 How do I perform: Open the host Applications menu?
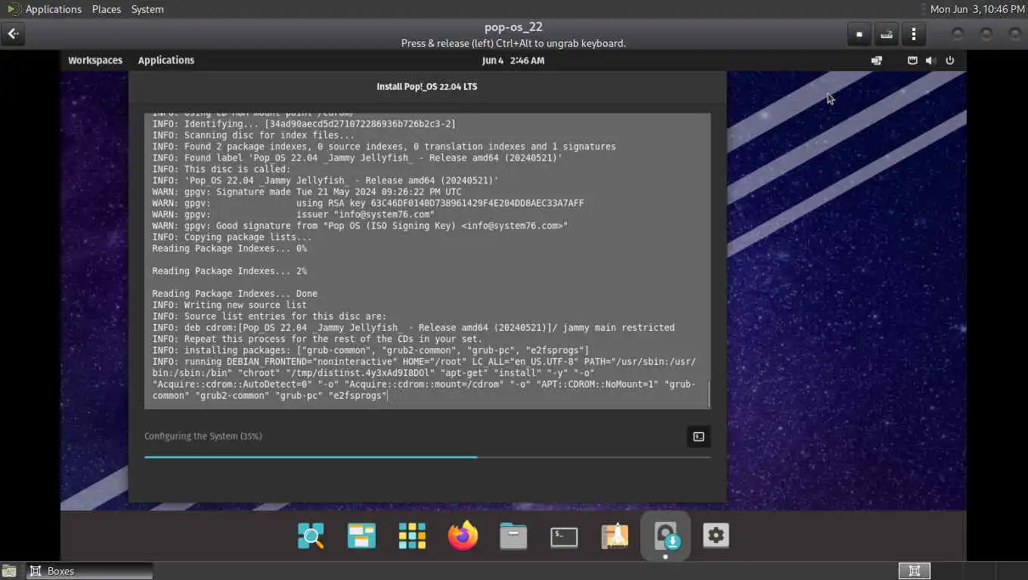click(x=53, y=9)
